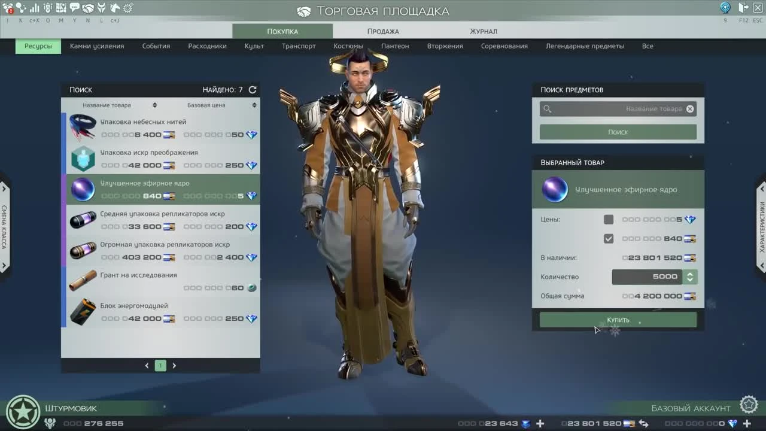Click the statistics bars icon
The height and width of the screenshot is (431, 766).
pyautogui.click(x=35, y=8)
